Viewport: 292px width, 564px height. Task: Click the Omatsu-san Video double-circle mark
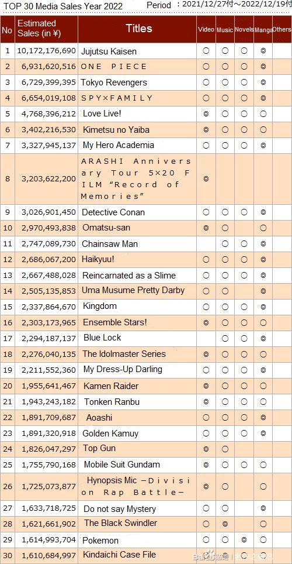coord(206,228)
